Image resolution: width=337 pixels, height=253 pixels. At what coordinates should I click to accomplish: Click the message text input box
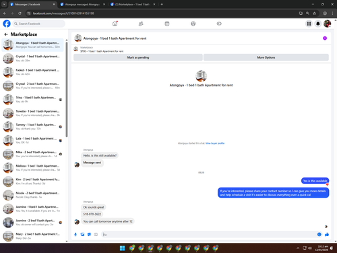(209, 234)
